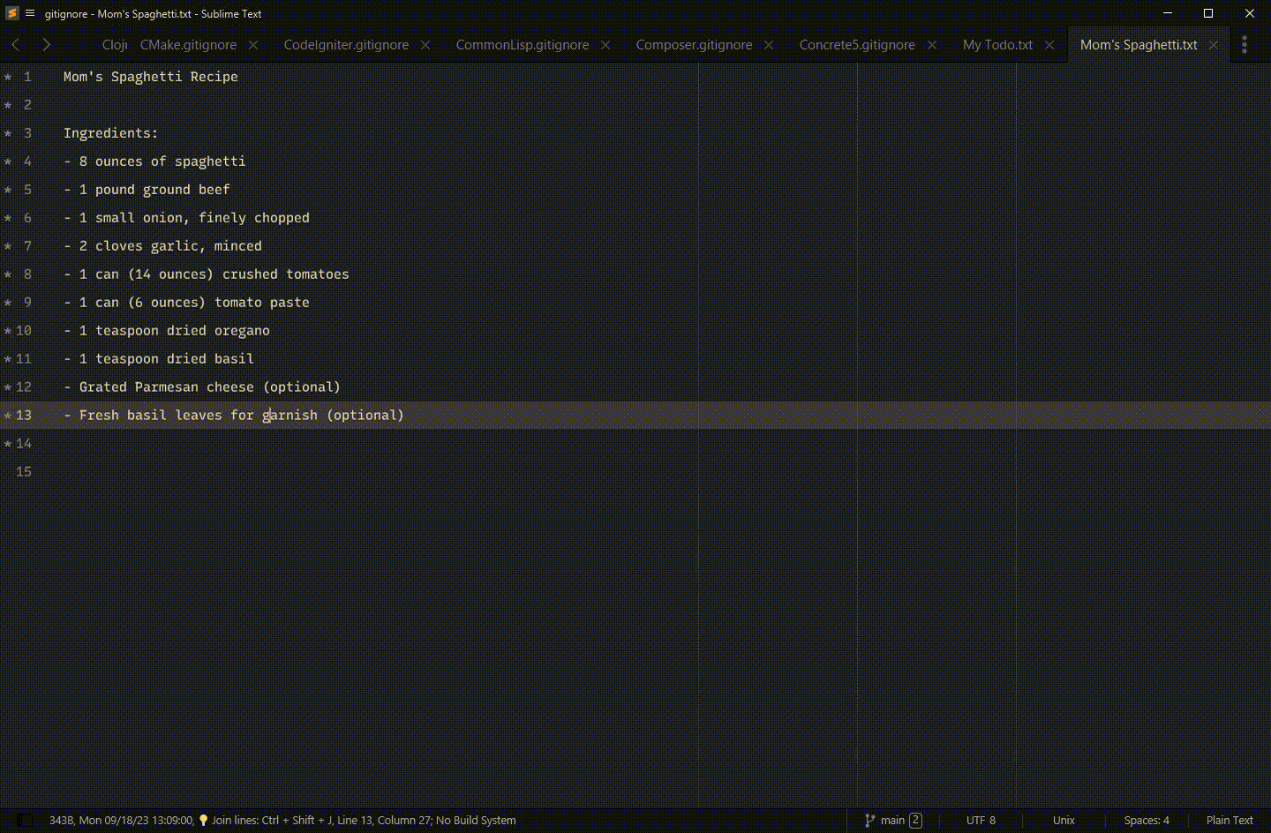Click the title 'Mom's Spaghetti Recipe' text
1271x833 pixels.
pos(151,77)
